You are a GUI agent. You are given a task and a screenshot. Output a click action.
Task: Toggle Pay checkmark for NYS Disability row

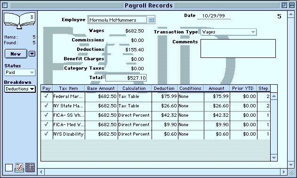[47, 134]
